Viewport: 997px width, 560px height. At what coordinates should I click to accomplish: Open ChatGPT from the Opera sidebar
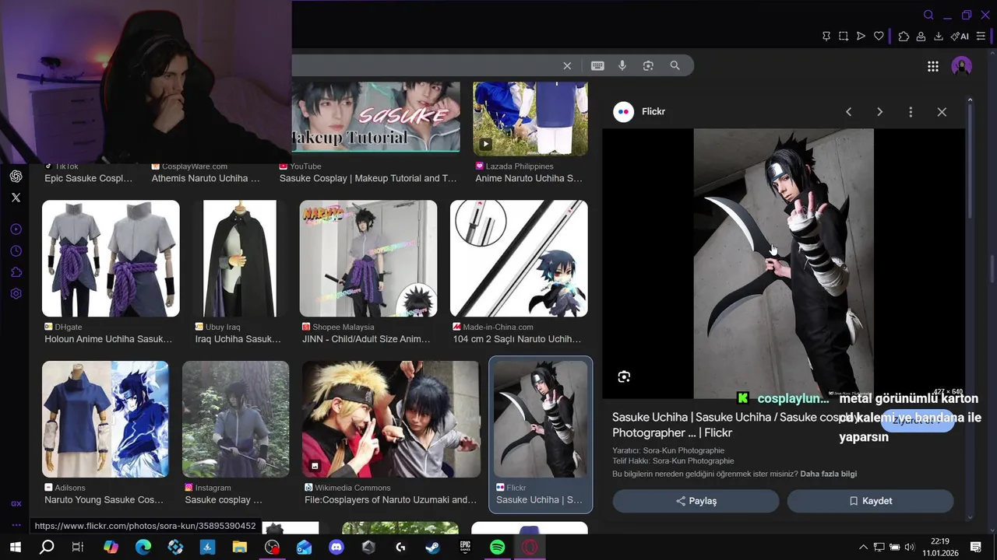[16, 177]
